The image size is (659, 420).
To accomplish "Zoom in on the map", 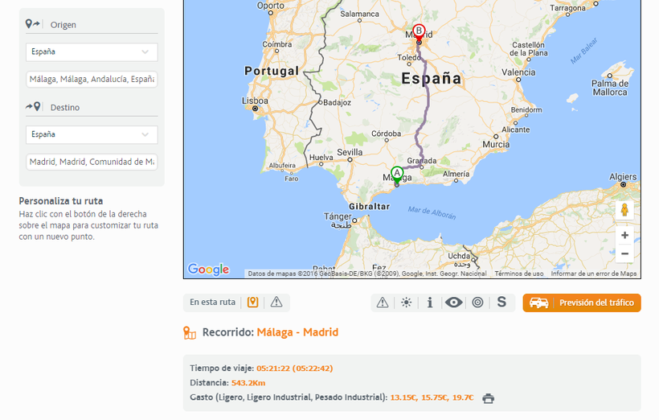I will pyautogui.click(x=624, y=236).
